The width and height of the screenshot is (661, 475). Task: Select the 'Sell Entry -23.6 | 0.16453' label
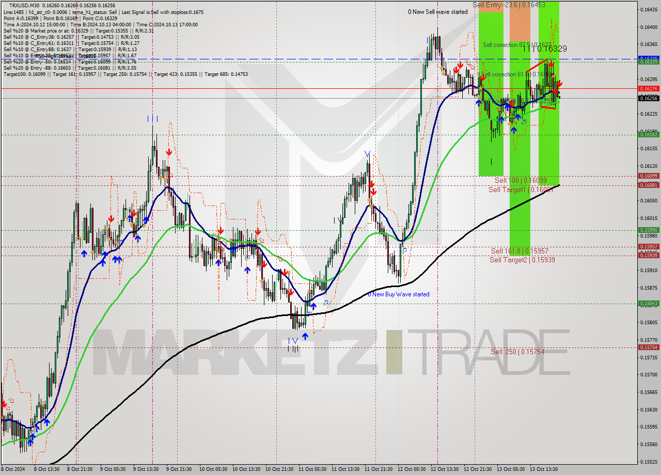pos(509,5)
